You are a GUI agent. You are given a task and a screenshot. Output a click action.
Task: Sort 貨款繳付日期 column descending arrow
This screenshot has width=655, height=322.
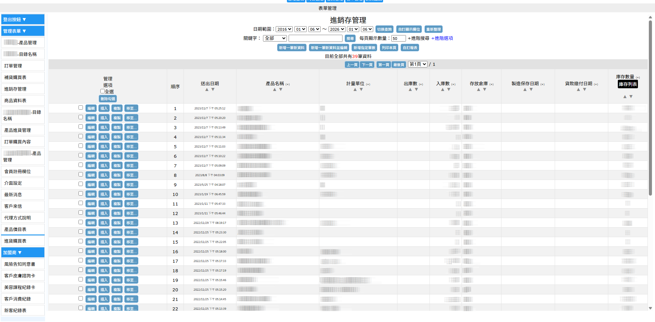[585, 90]
